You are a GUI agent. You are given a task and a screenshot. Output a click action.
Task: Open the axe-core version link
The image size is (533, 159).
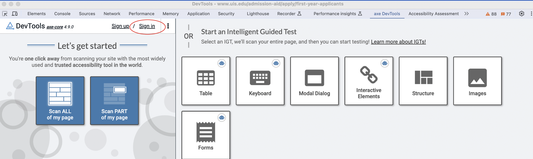(x=55, y=27)
